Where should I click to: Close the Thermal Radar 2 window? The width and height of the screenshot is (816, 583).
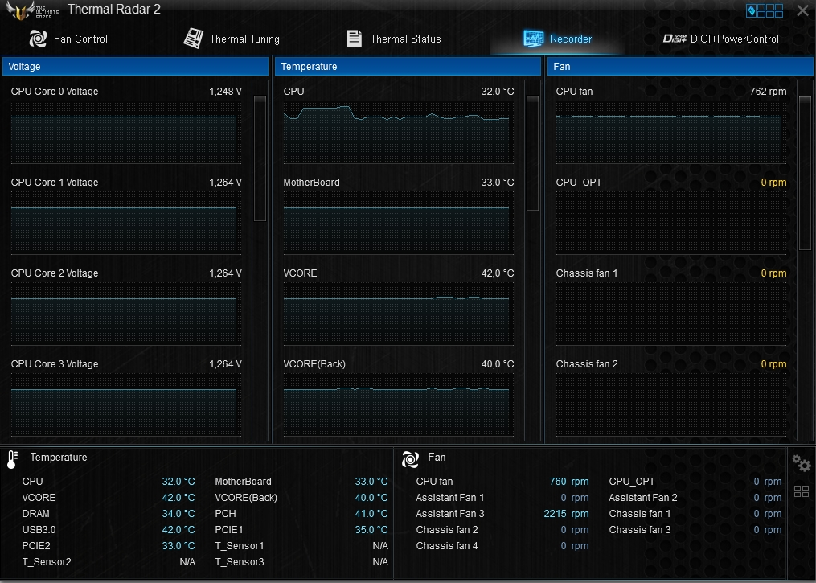point(802,10)
